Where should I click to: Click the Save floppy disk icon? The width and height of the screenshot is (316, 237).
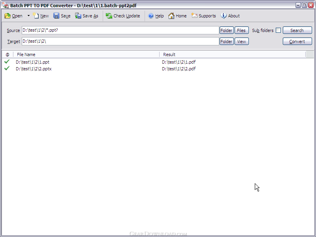[56, 16]
